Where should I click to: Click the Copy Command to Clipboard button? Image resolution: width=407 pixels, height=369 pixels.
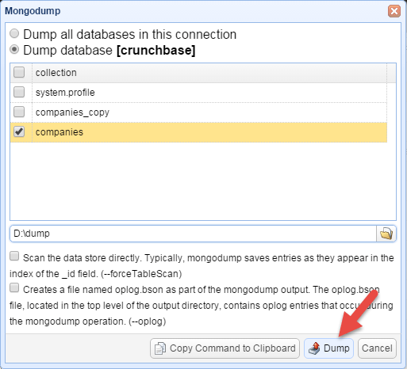pos(225,348)
